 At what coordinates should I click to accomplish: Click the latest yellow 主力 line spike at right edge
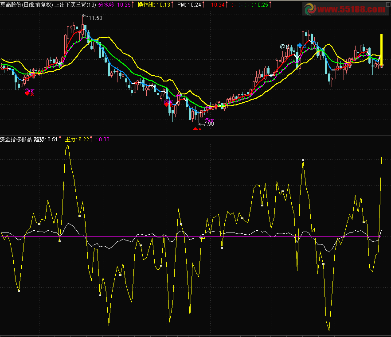(381, 159)
